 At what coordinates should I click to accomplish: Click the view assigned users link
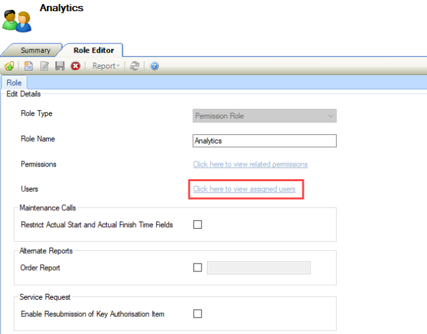click(x=244, y=189)
